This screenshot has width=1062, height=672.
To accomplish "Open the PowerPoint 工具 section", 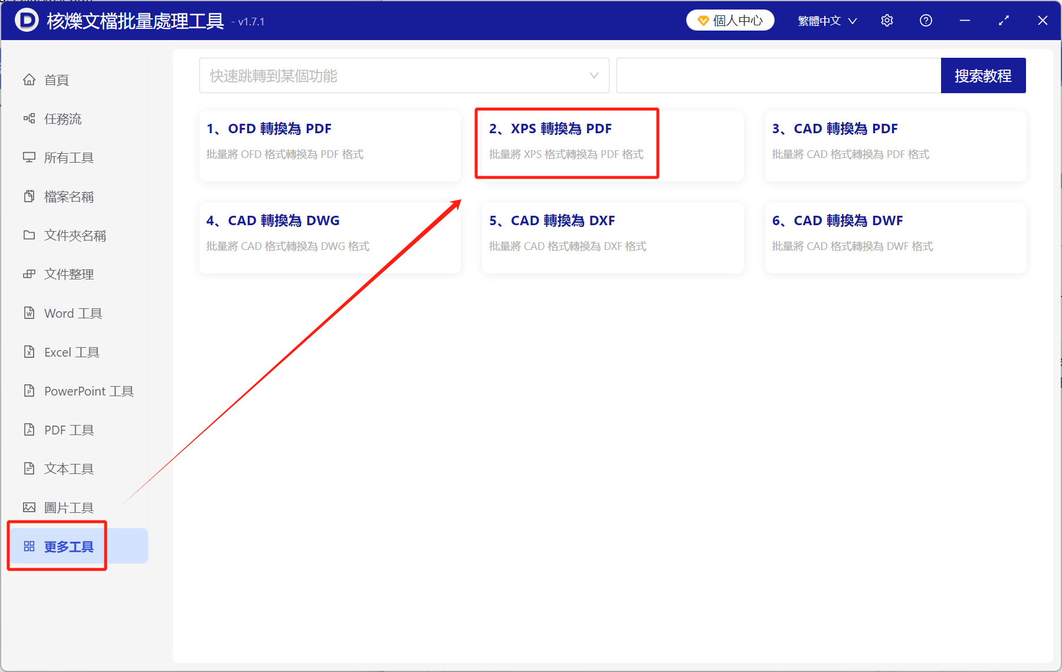I will 87,391.
